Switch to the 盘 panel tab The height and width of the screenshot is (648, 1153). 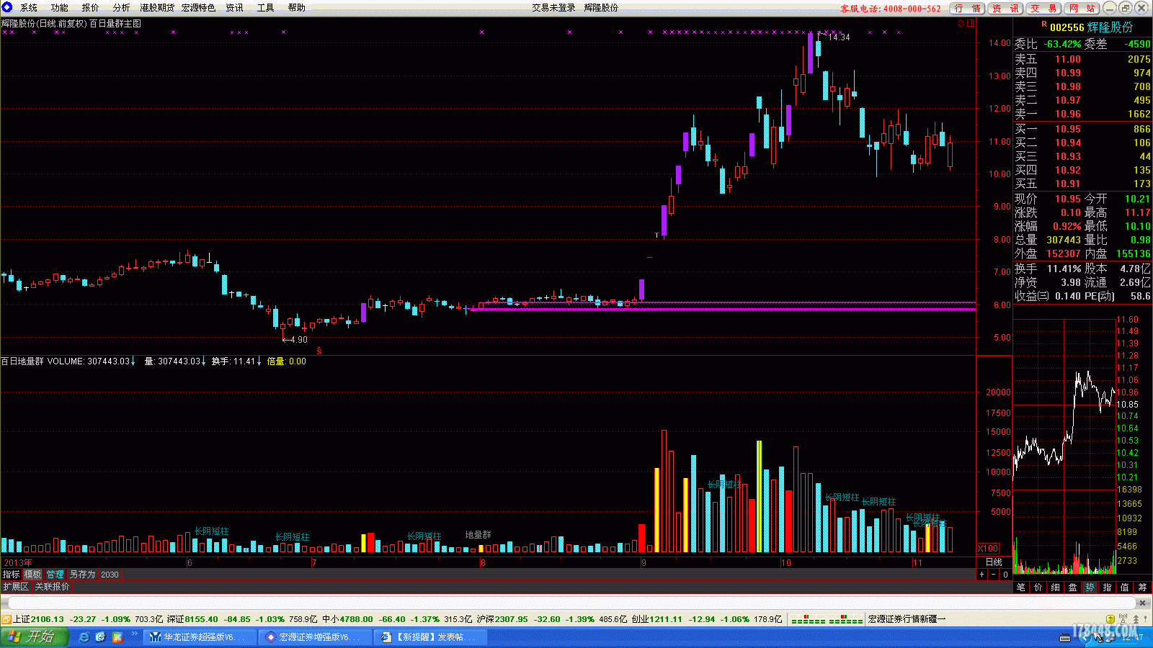tap(1073, 588)
